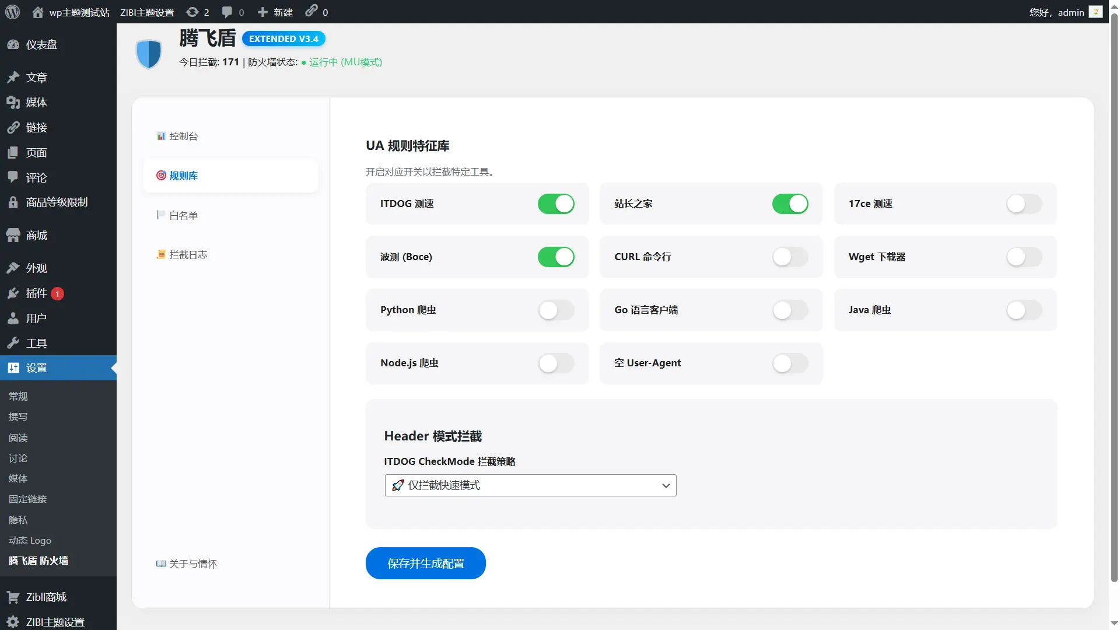Screen dimensions: 1120x630
Task: Switch to the 拦截日志 tab
Action: (188, 255)
